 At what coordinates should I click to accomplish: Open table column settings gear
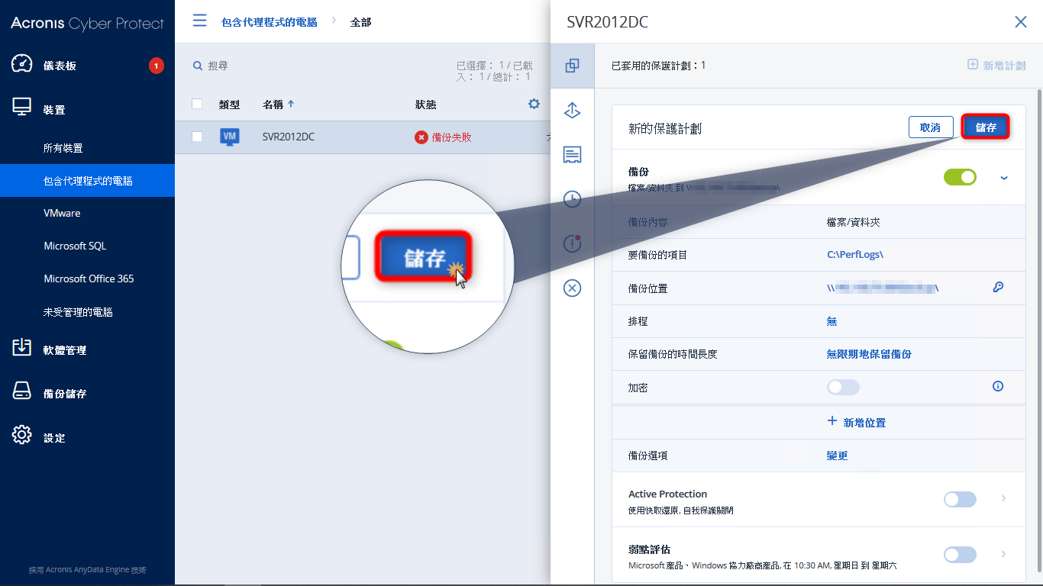534,104
